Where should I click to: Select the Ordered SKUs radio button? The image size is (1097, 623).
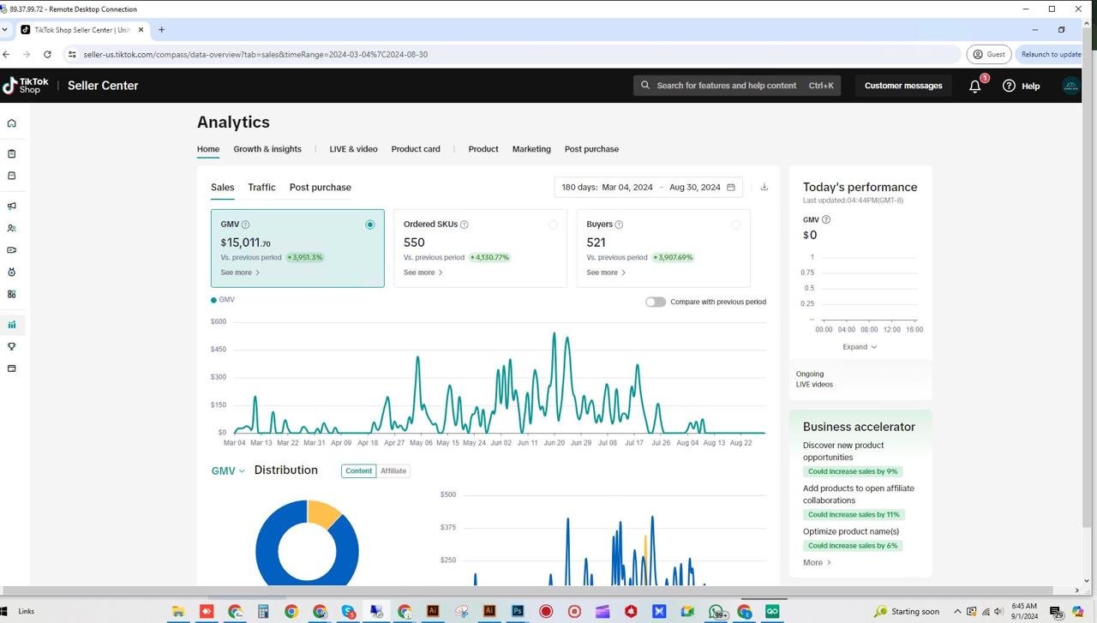click(553, 225)
